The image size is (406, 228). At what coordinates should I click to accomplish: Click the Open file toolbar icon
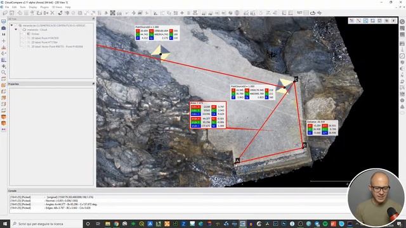click(5, 13)
